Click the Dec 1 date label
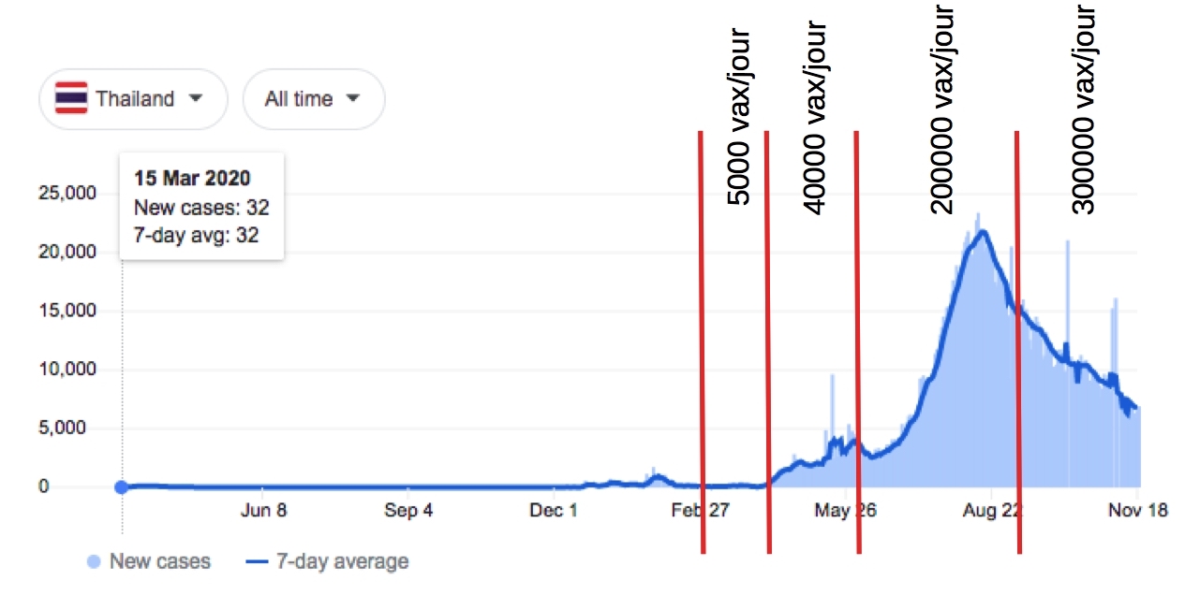This screenshot has width=1185, height=595. [553, 511]
